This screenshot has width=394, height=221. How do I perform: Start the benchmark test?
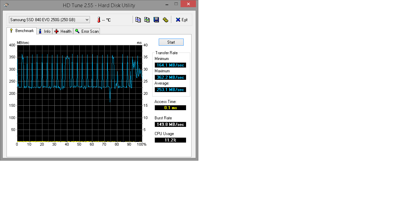tap(171, 42)
